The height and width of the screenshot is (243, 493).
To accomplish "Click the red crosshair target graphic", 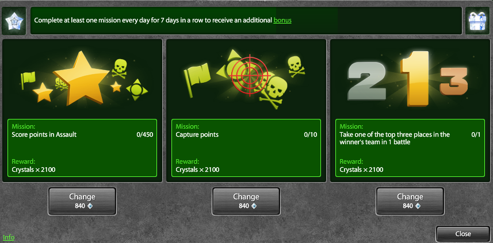I will tap(250, 75).
